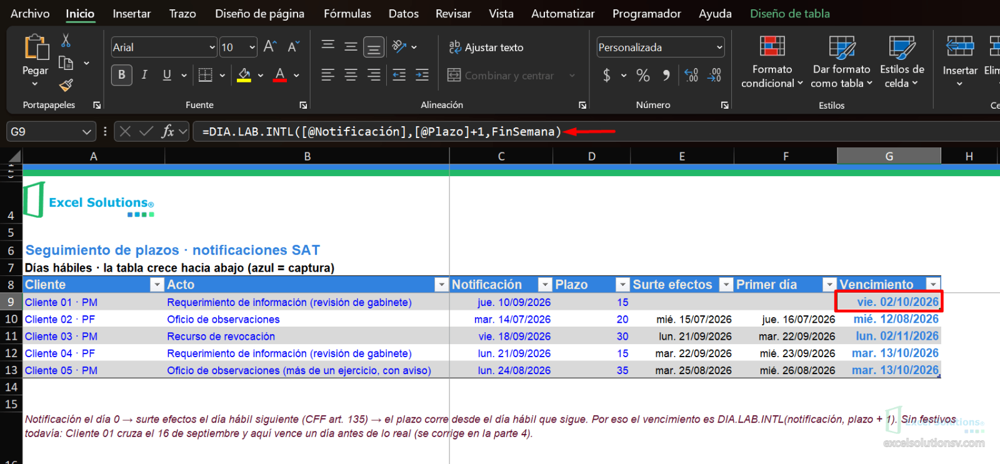This screenshot has width=1000, height=464.
Task: Toggle bold formatting
Action: click(x=122, y=76)
